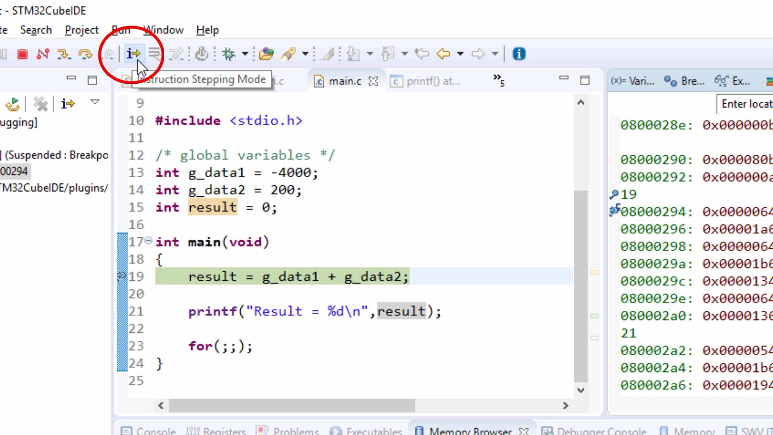This screenshot has width=773, height=435.
Task: Click the blue information icon in toolbar
Action: [519, 54]
